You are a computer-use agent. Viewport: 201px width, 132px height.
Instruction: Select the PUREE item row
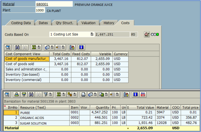click(102, 112)
